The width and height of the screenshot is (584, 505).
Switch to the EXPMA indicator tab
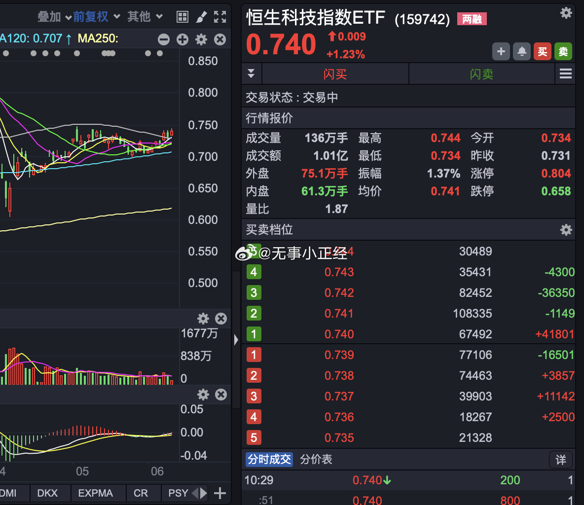(x=96, y=493)
